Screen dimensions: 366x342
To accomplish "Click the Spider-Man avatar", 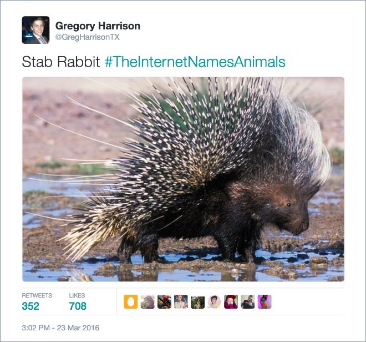I will click(x=164, y=302).
